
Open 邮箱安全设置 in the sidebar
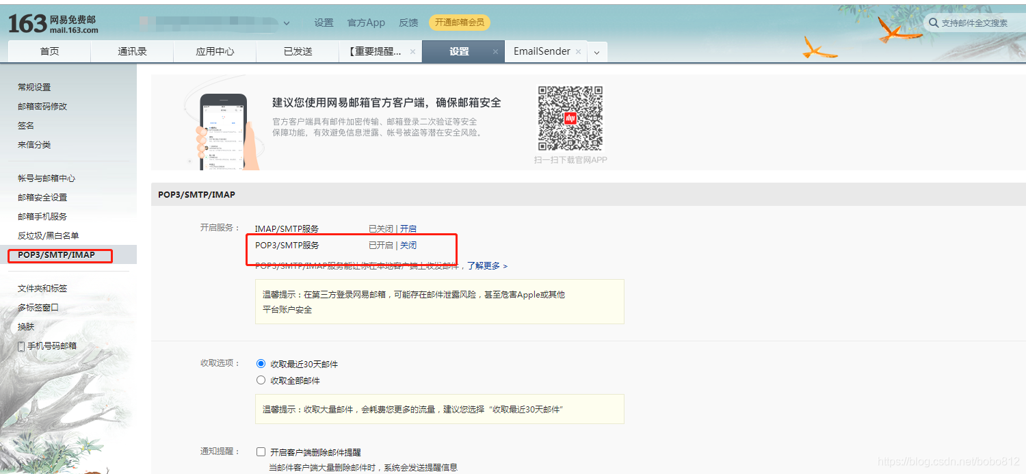tap(42, 197)
